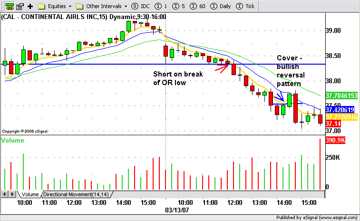Open the chart properties icon
The height and width of the screenshot is (221, 360).
click(20, 7)
